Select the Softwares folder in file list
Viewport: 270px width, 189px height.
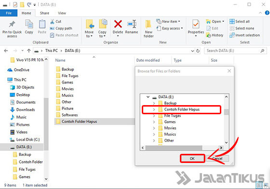(67, 115)
